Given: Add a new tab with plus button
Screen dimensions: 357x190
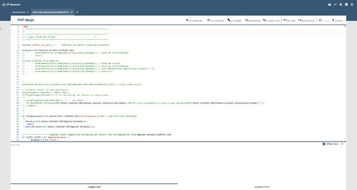Looking at the screenshot, I should [77, 12].
